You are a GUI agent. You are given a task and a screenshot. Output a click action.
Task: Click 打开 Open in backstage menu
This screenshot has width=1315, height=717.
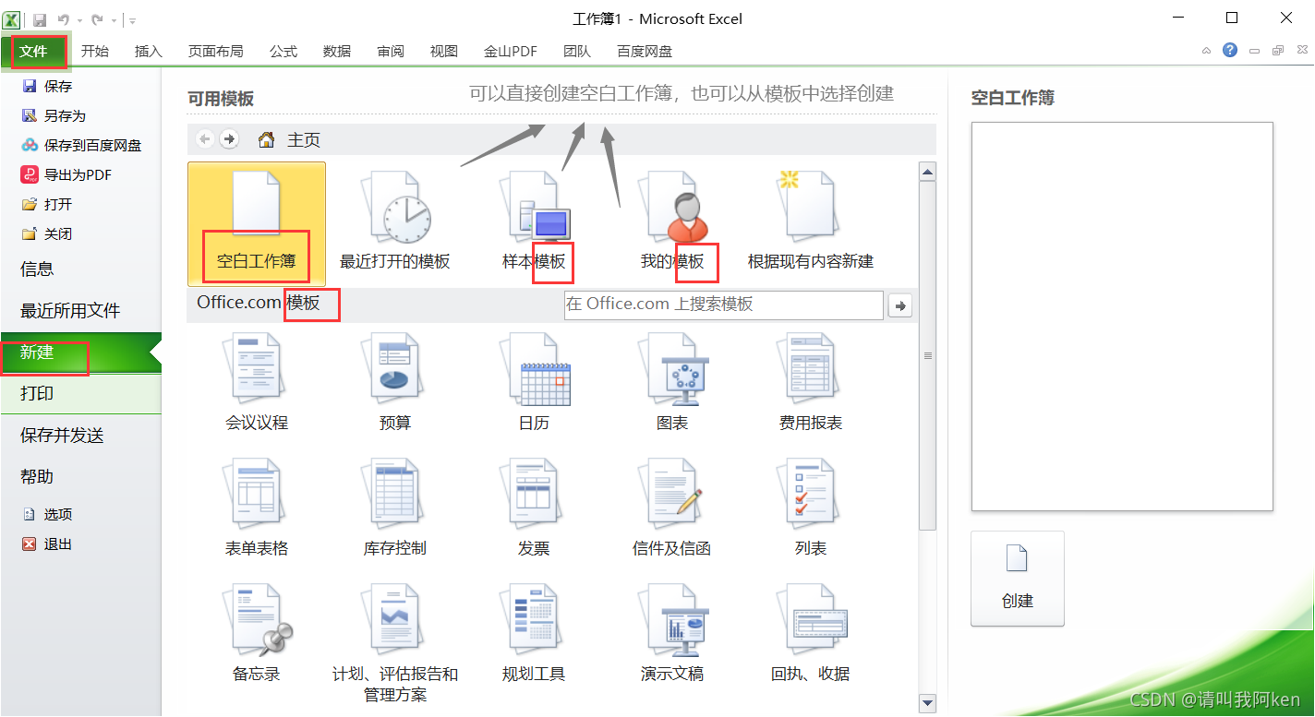coord(48,205)
